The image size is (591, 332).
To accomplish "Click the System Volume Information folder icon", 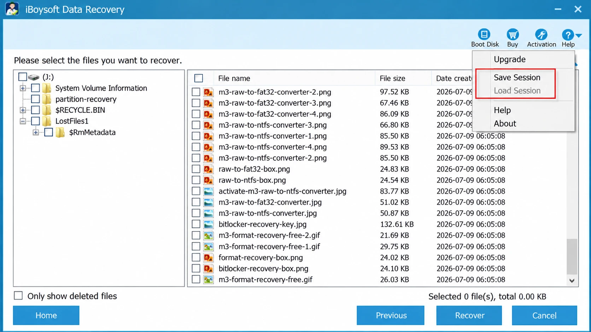I will (x=47, y=88).
